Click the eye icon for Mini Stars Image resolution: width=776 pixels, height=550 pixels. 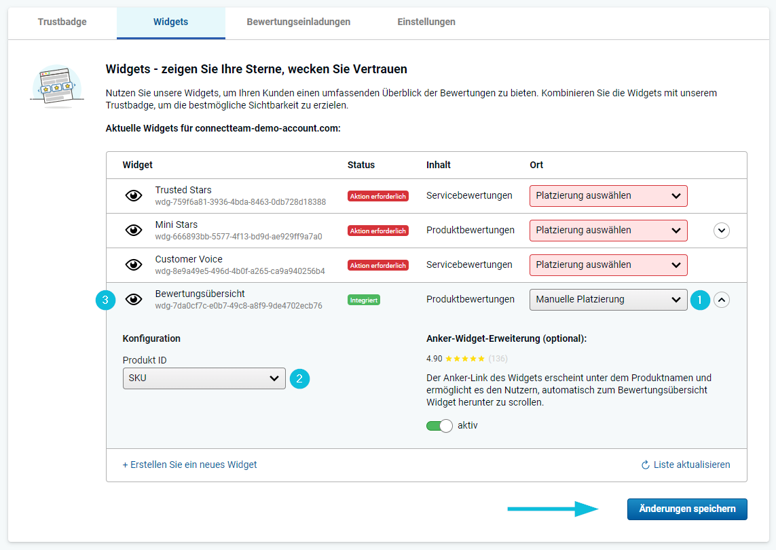134,231
